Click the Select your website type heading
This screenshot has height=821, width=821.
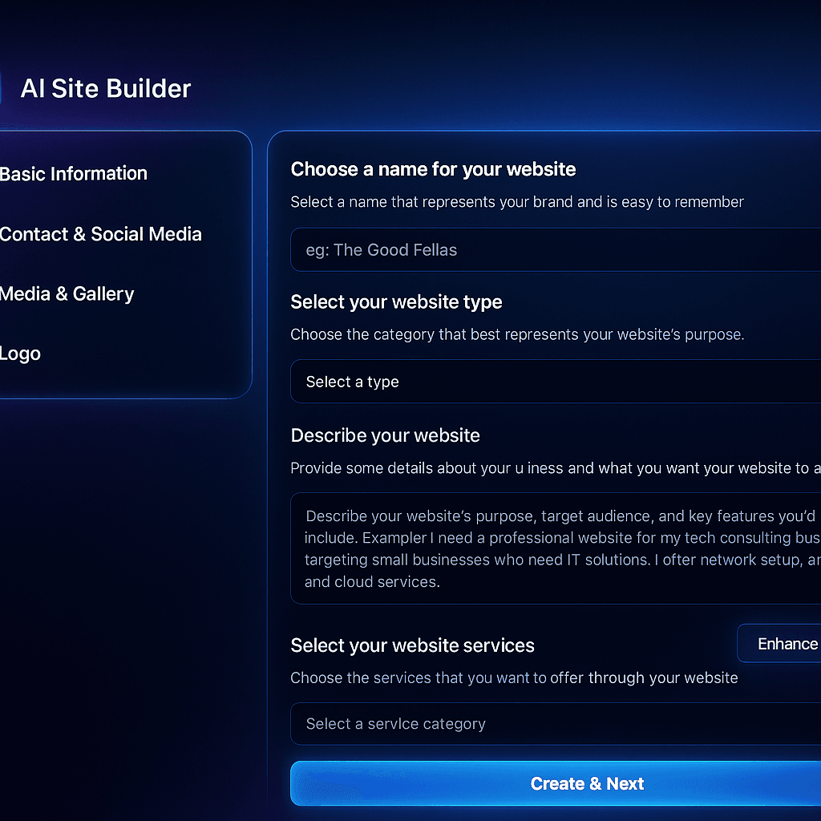point(396,302)
